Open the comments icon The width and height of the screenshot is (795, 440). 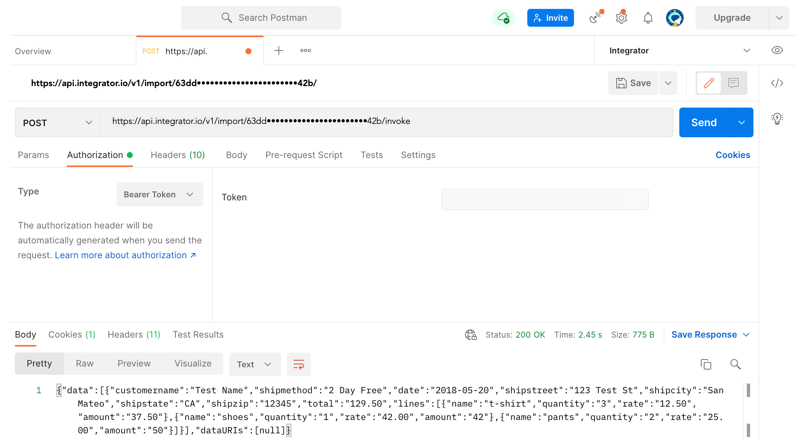click(733, 83)
